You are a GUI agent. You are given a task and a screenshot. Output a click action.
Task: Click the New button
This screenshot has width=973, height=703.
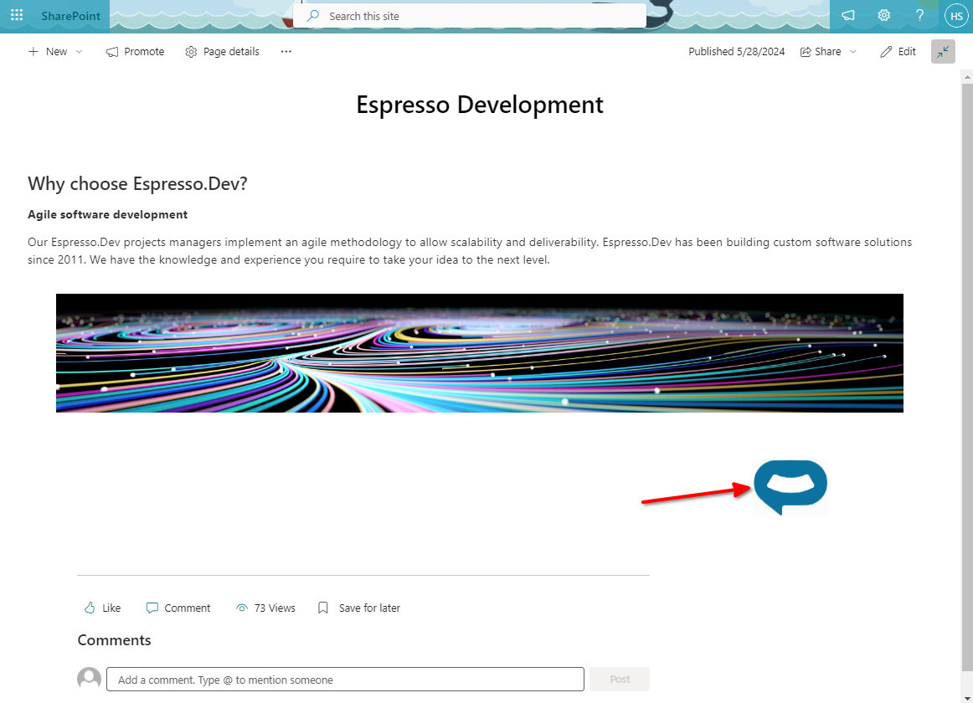coord(48,52)
